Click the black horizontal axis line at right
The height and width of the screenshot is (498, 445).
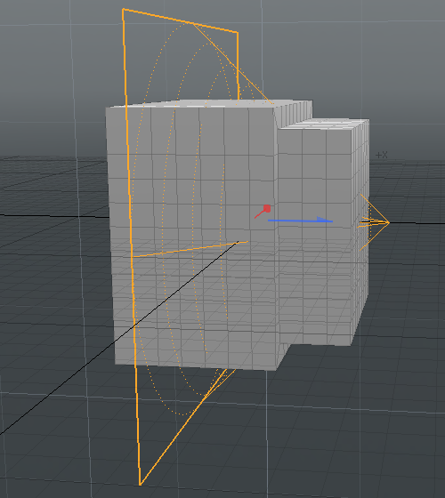pyautogui.click(x=417, y=223)
